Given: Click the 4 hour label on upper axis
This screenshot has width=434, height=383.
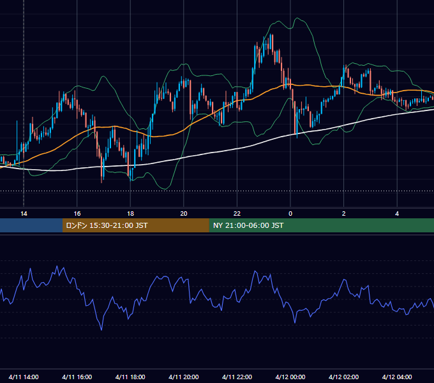Looking at the screenshot, I should click(397, 214).
